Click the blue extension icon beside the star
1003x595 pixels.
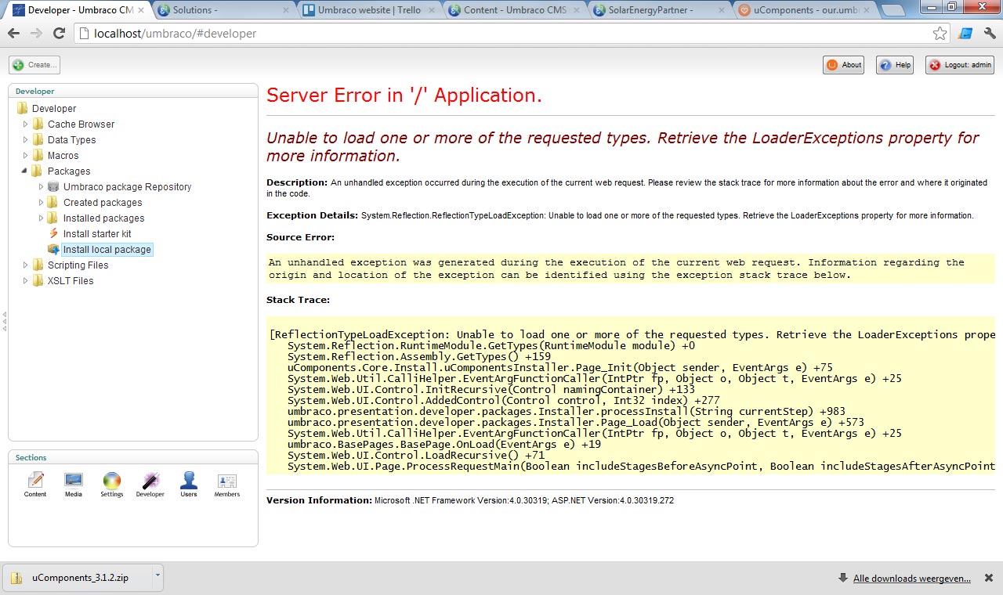coord(965,34)
